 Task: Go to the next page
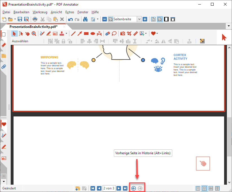119,188
